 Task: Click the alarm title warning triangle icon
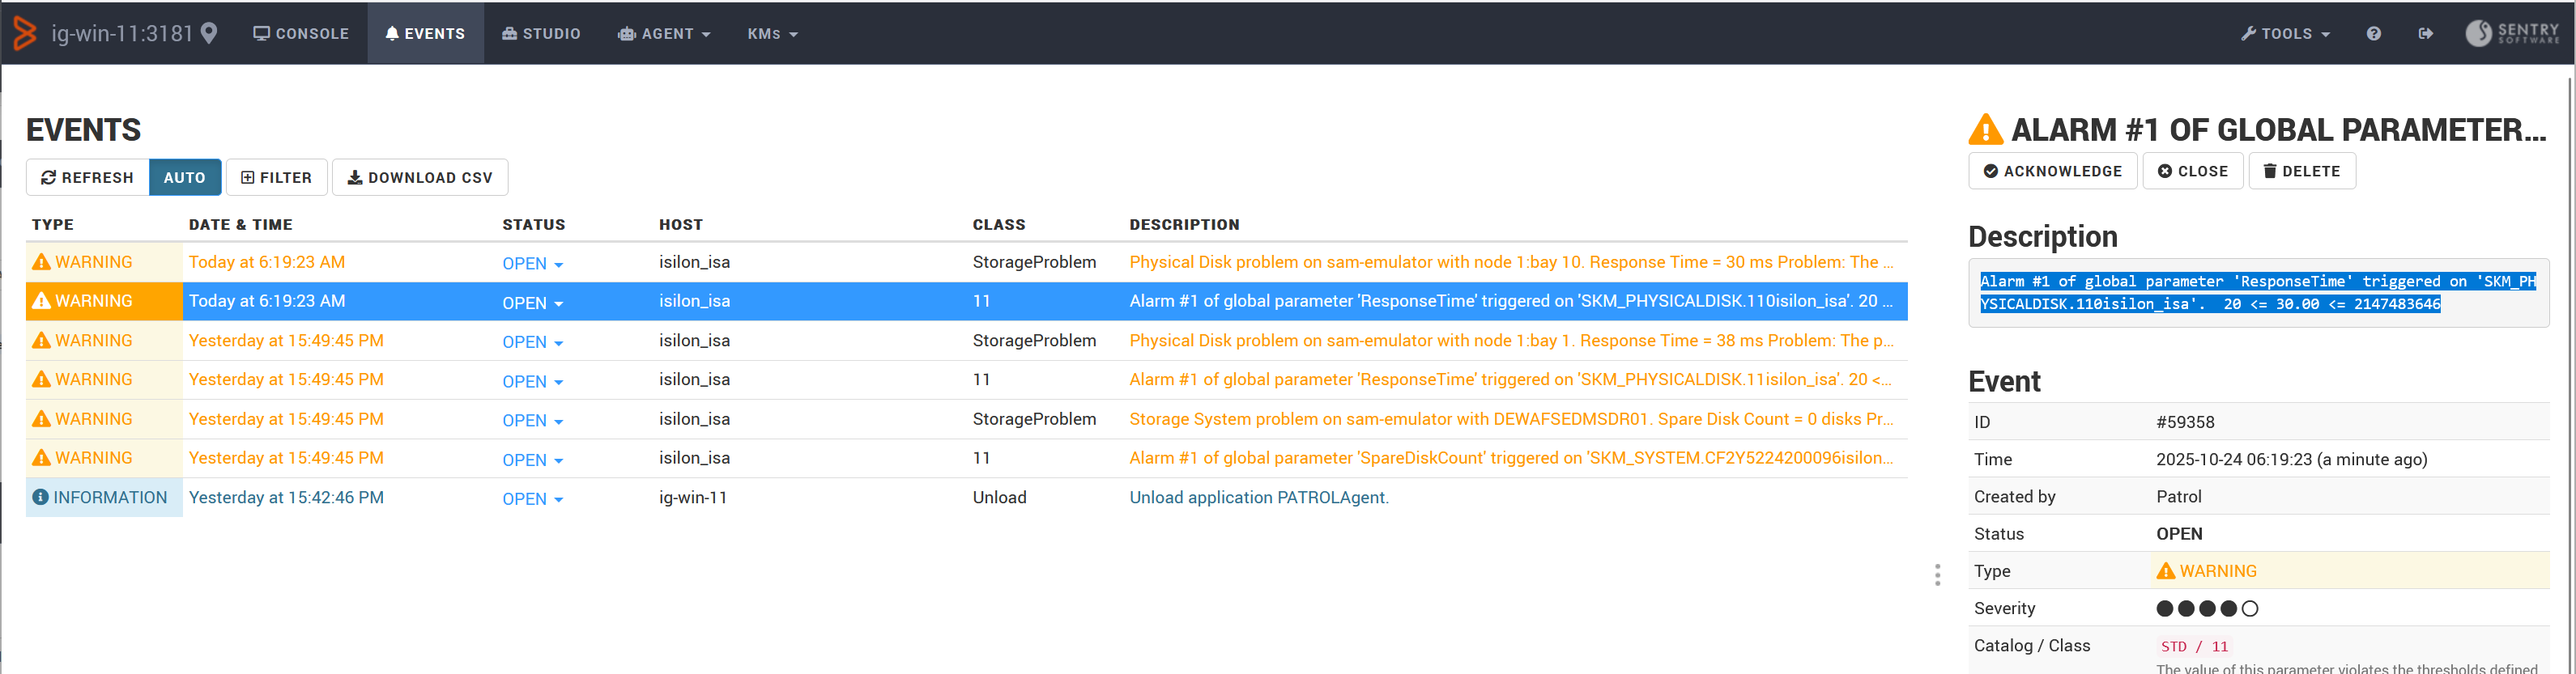(1985, 129)
